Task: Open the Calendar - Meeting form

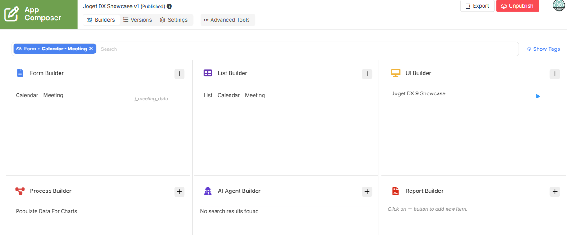Action: 40,95
